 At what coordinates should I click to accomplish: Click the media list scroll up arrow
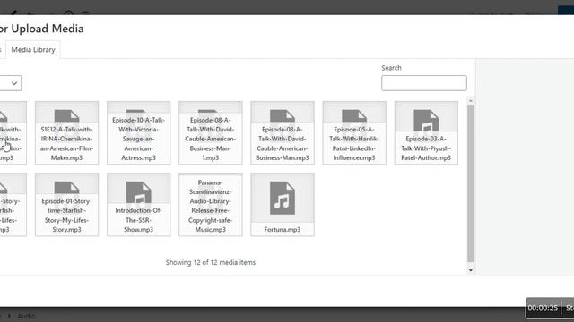(471, 101)
